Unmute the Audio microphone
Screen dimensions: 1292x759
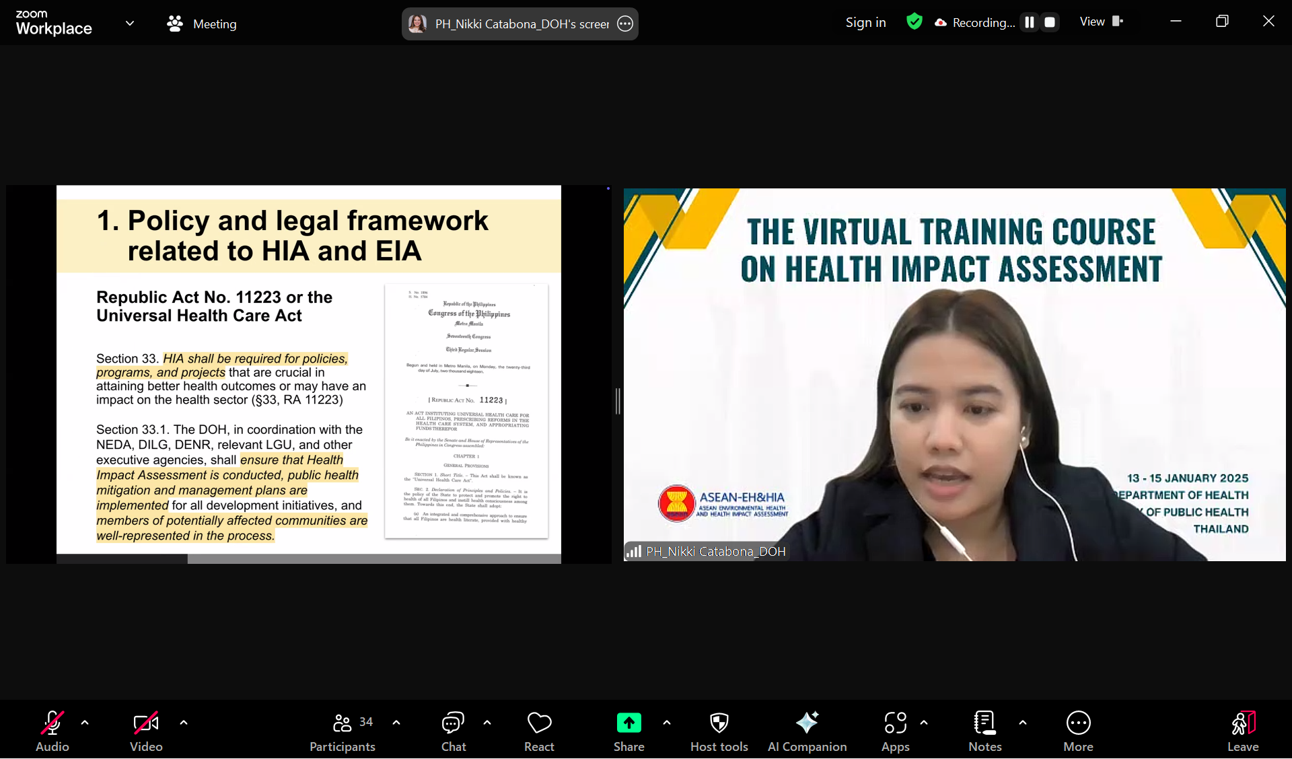click(52, 731)
